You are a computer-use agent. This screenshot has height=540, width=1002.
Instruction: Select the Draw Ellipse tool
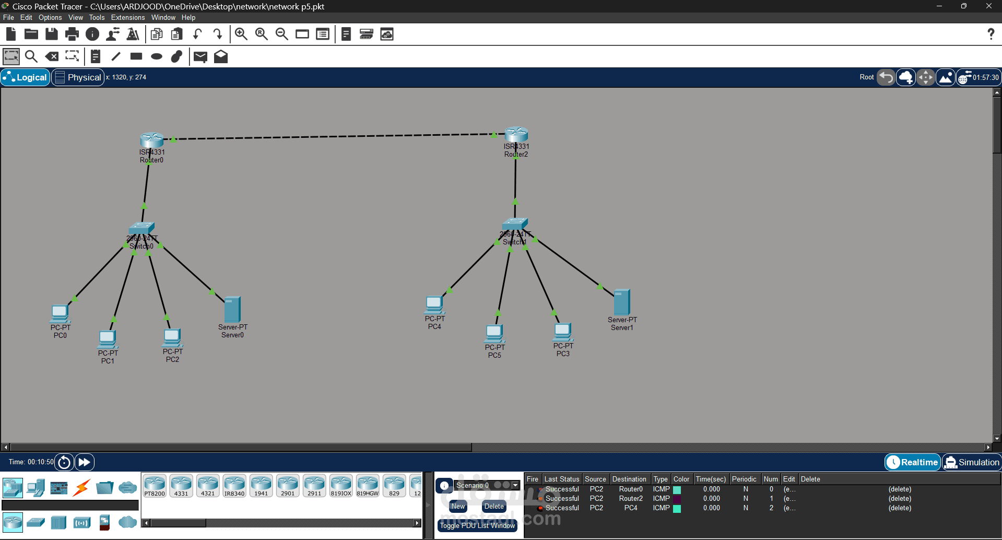pos(157,56)
